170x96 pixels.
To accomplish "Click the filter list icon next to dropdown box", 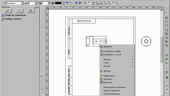I will [71, 3].
